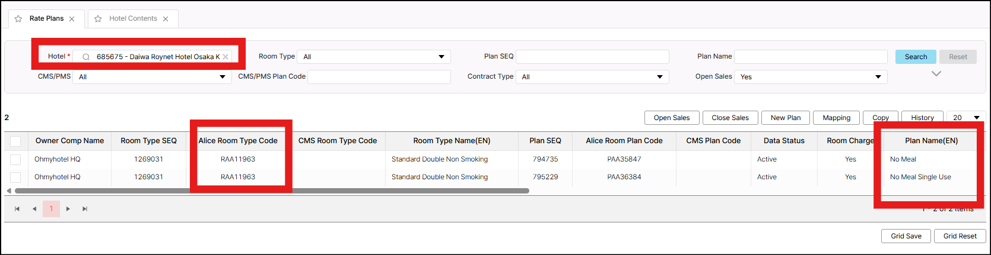
Task: Click the New Plan button
Action: tap(786, 118)
